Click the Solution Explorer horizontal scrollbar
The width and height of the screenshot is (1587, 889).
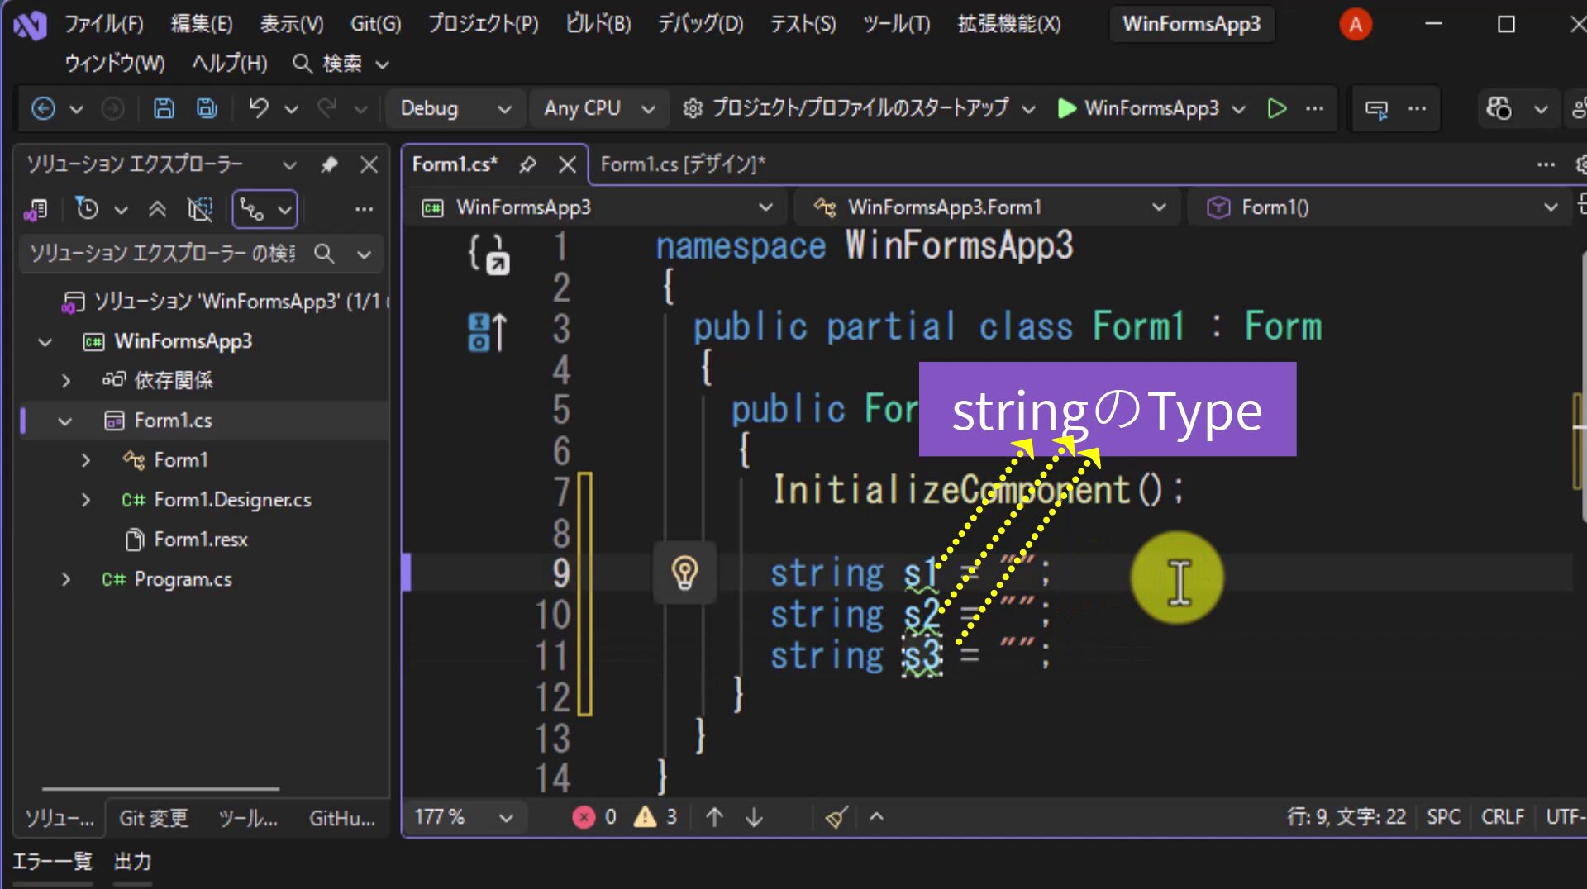coord(160,788)
